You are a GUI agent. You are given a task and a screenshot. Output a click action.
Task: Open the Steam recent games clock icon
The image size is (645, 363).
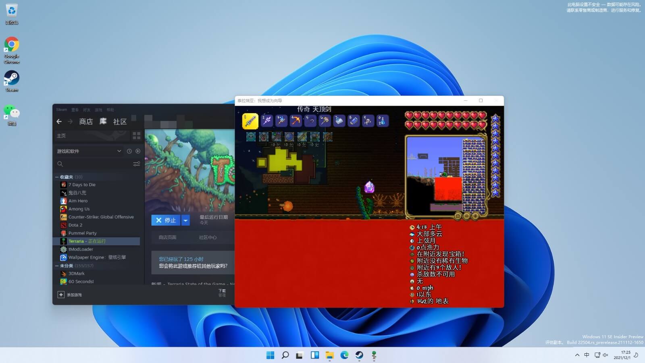[129, 151]
